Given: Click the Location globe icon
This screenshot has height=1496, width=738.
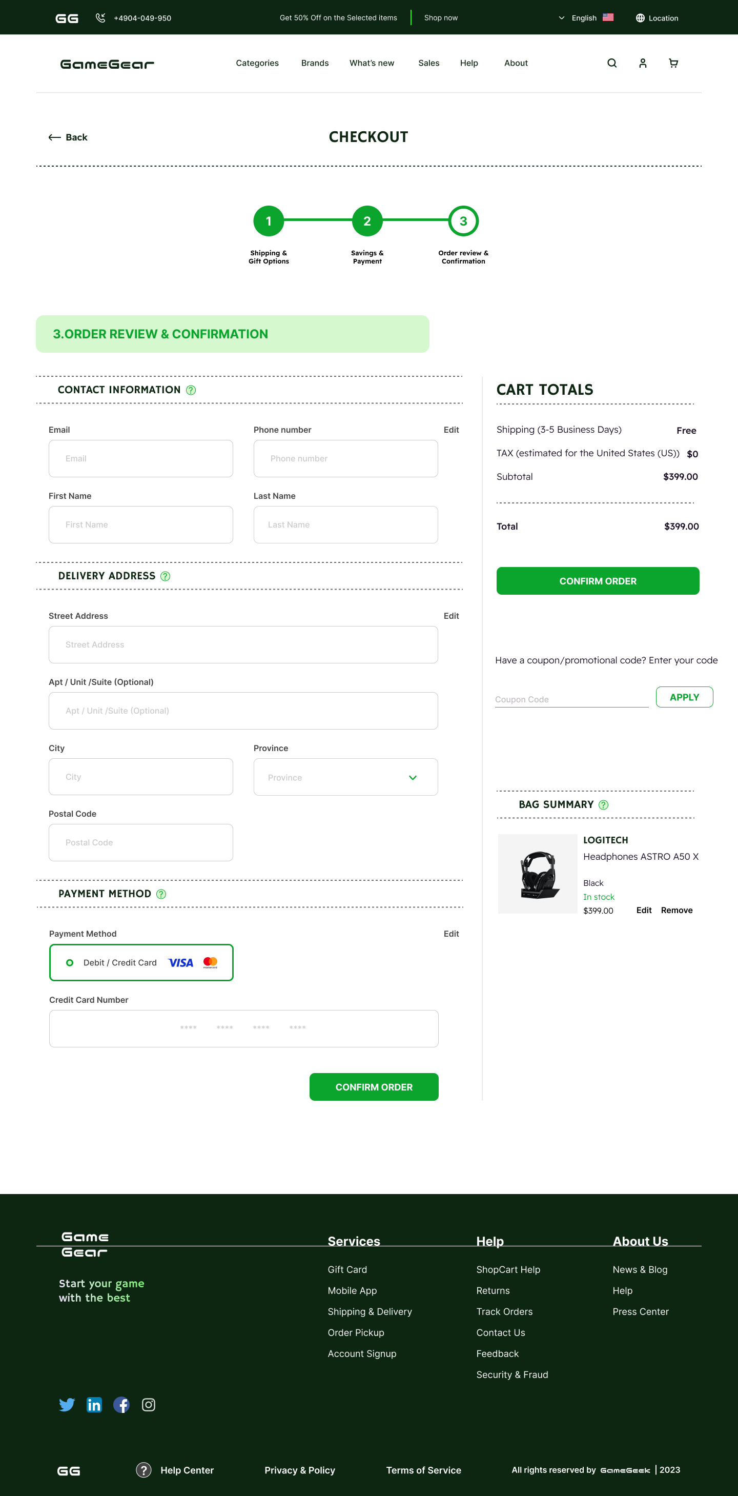Looking at the screenshot, I should [640, 17].
